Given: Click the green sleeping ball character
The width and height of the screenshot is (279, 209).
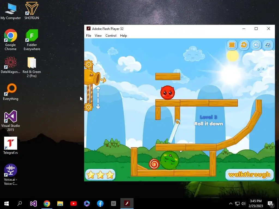Looking at the screenshot, I should click(x=169, y=160).
